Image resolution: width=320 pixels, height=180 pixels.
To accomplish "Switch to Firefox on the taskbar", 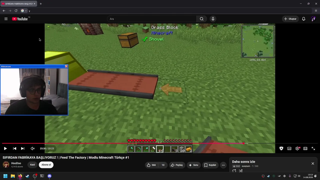I will [x=20, y=176].
